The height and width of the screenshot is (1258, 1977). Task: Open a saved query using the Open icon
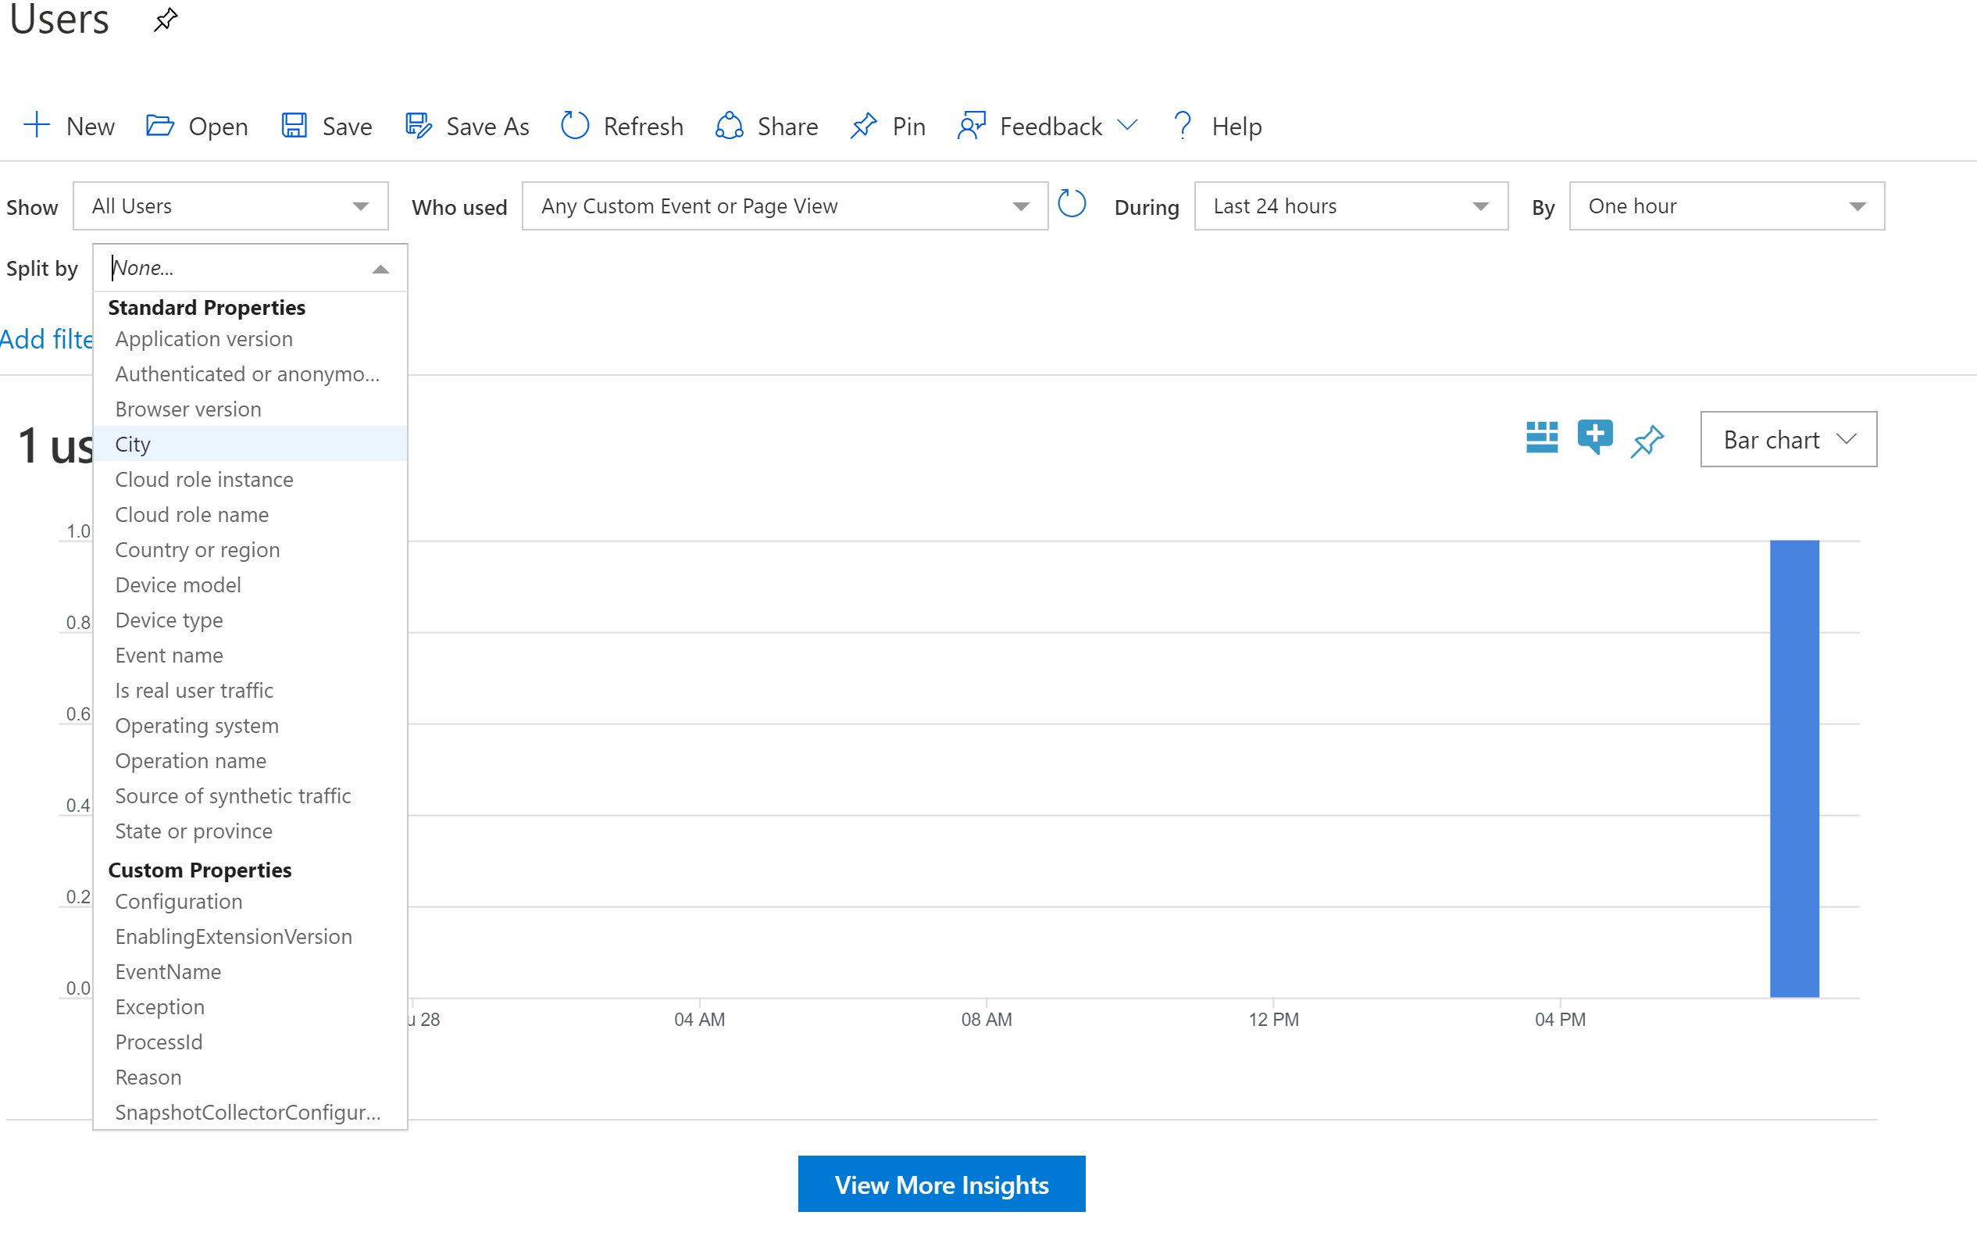pos(159,125)
